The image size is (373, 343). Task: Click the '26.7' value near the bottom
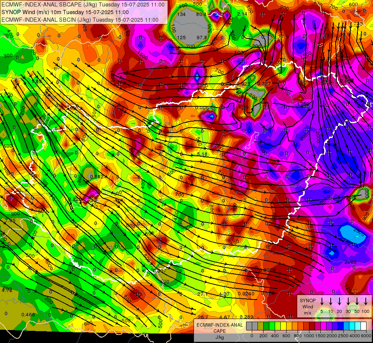tap(203, 317)
